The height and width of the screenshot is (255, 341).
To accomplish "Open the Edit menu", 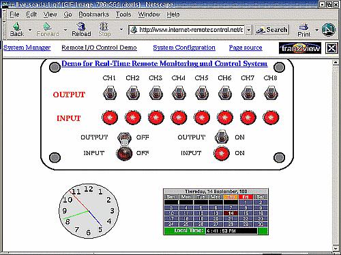I will pyautogui.click(x=31, y=14).
